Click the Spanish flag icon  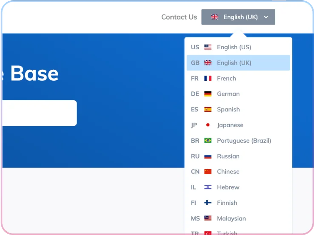[208, 109]
